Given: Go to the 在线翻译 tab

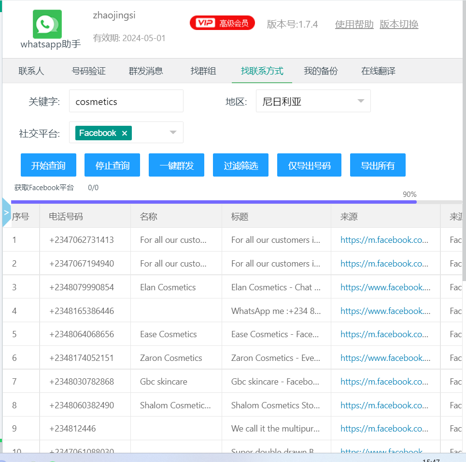Looking at the screenshot, I should point(378,71).
